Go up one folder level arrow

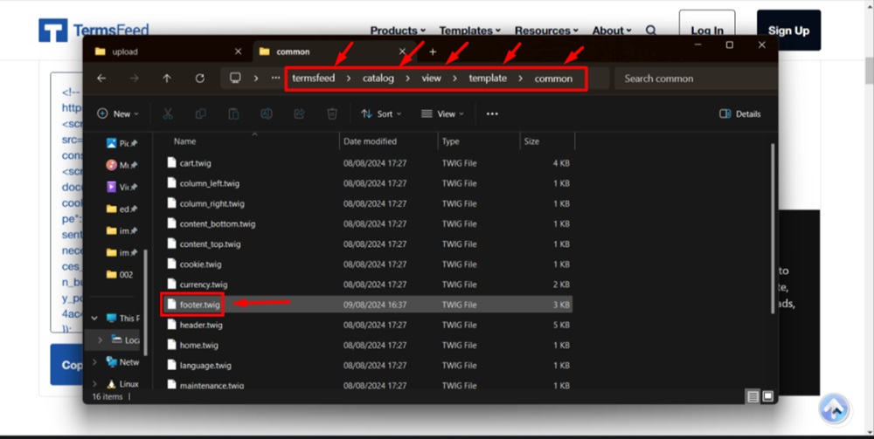167,79
